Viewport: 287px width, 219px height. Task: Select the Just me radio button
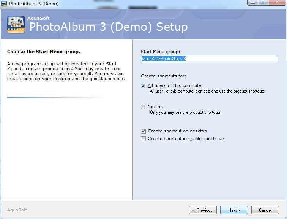(143, 107)
